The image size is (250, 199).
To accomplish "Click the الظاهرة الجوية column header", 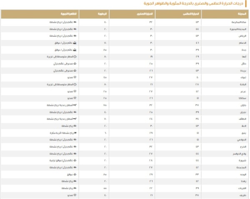I will click(x=40, y=14).
